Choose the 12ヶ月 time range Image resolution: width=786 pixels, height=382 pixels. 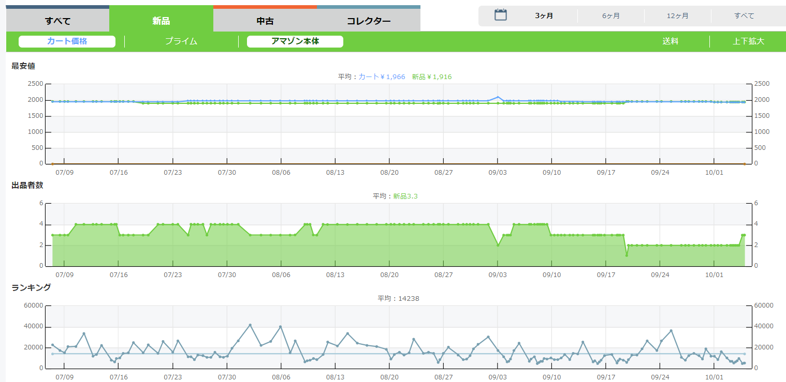(x=677, y=16)
